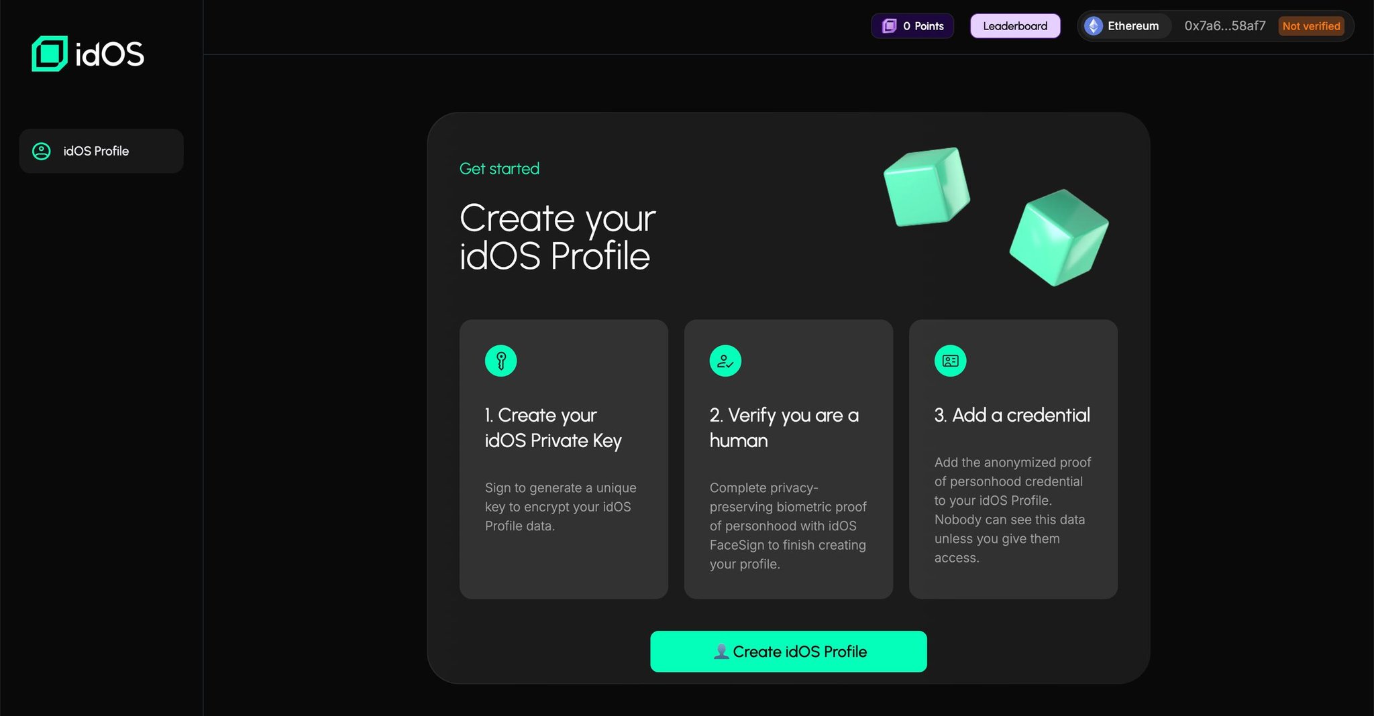Click the Create your idOS Profile heading

coord(557,237)
